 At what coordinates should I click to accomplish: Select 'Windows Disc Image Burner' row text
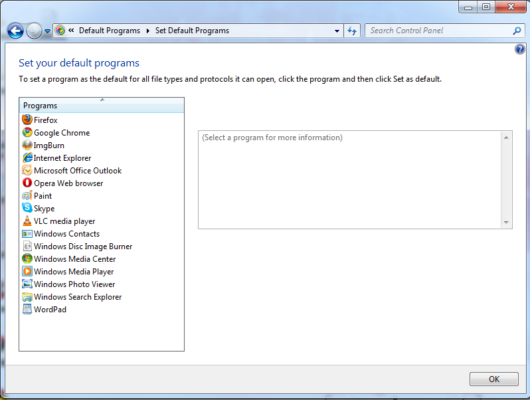83,247
